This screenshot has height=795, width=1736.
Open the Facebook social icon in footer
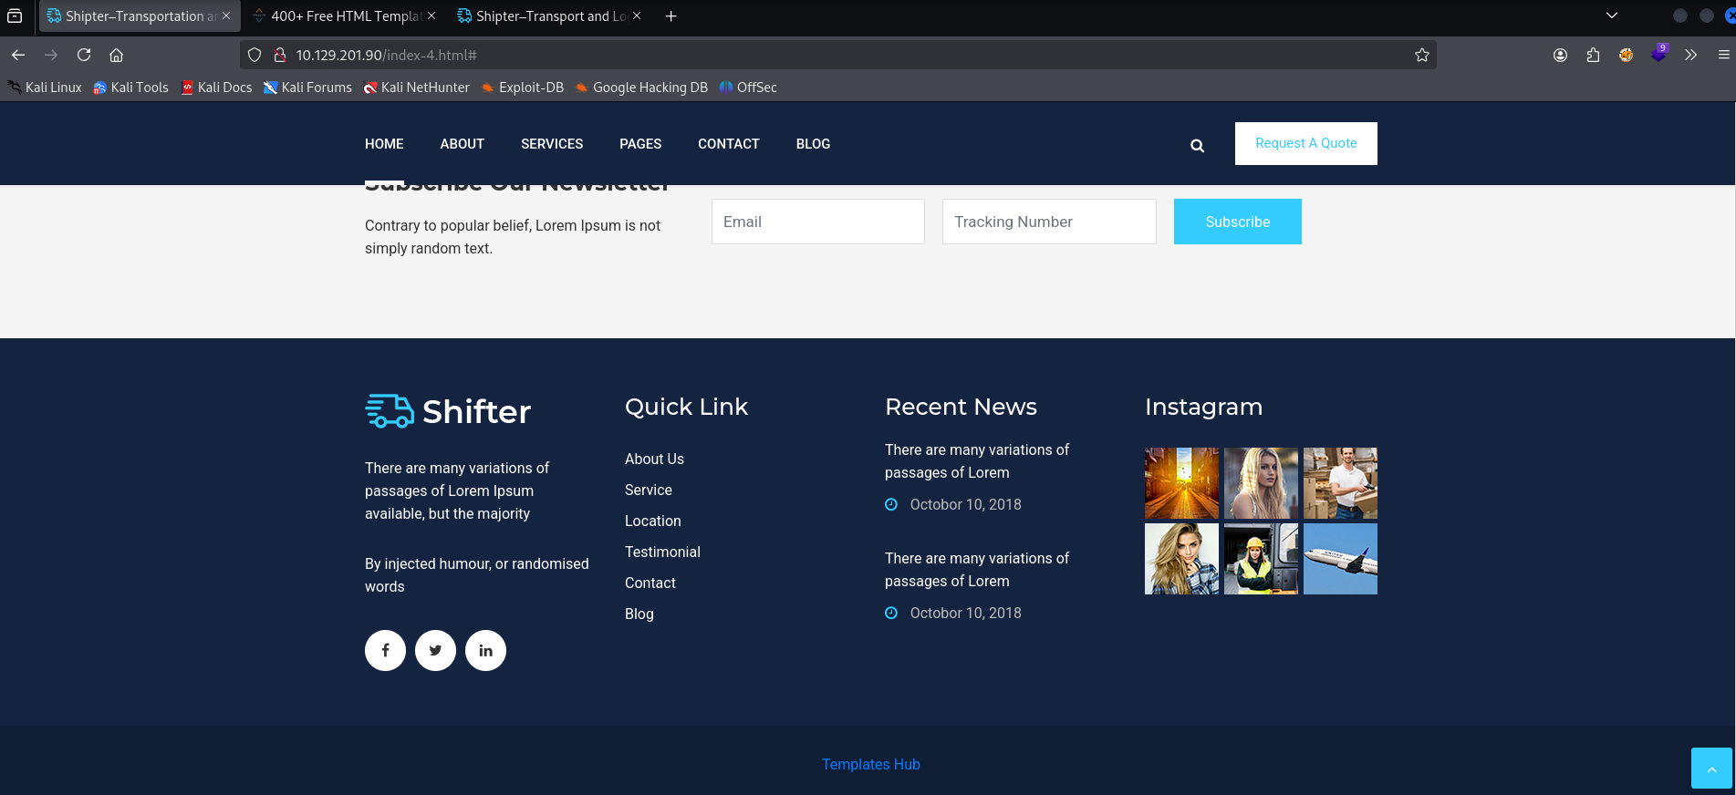tap(385, 651)
